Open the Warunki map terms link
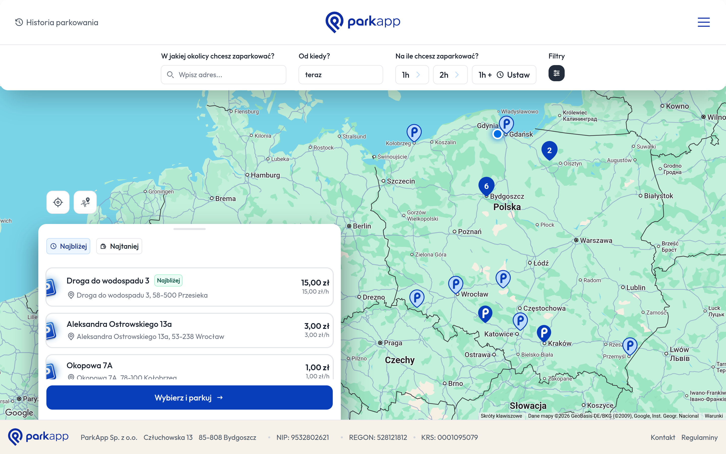 (714, 416)
